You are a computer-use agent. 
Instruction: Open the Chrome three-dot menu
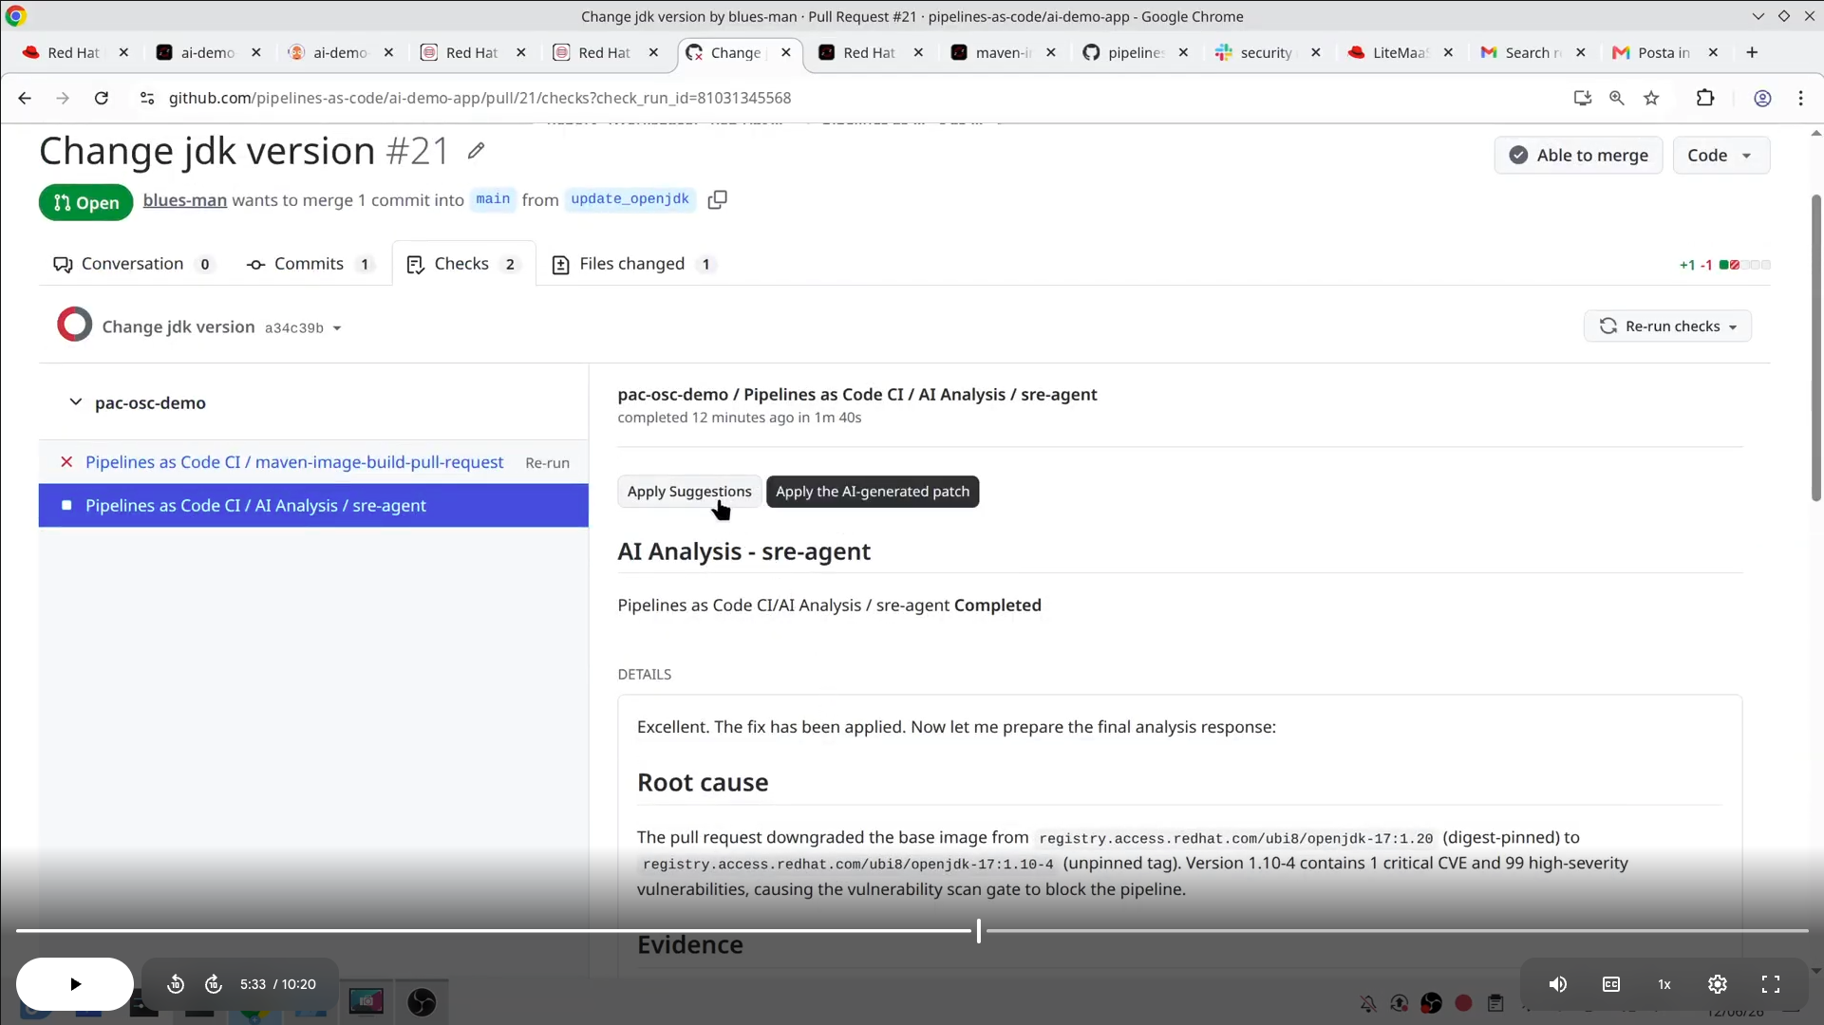[x=1801, y=98]
